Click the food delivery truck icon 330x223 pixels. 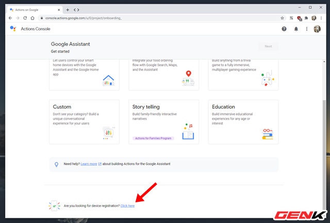(x=188, y=78)
